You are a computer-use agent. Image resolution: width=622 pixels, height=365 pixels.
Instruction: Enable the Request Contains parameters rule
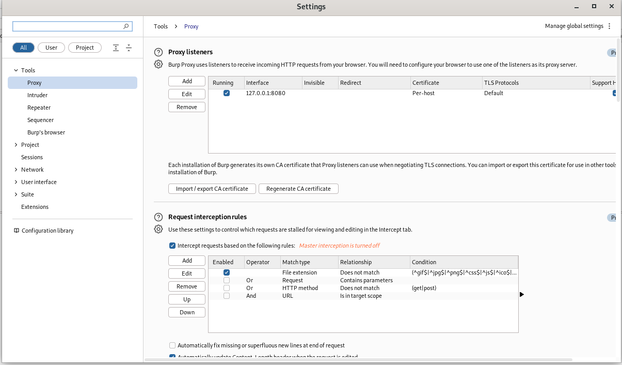pos(227,280)
